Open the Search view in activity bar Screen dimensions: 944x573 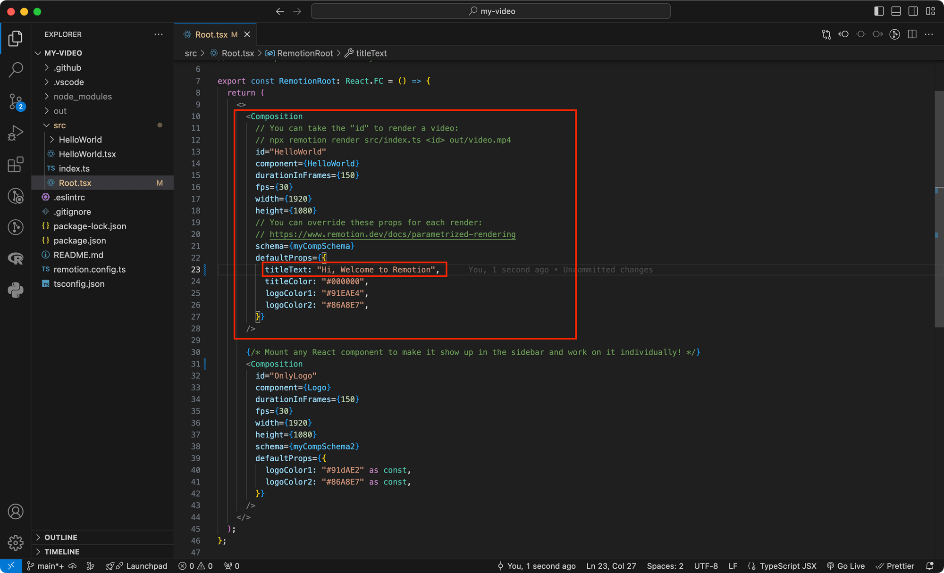(16, 69)
